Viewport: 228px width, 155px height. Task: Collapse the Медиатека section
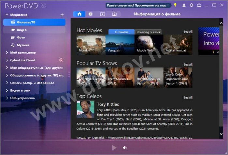pyautogui.click(x=7, y=15)
